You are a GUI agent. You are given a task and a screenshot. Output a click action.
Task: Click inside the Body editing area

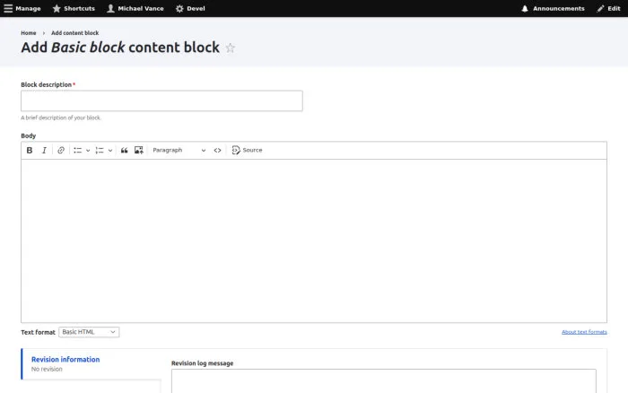314,240
